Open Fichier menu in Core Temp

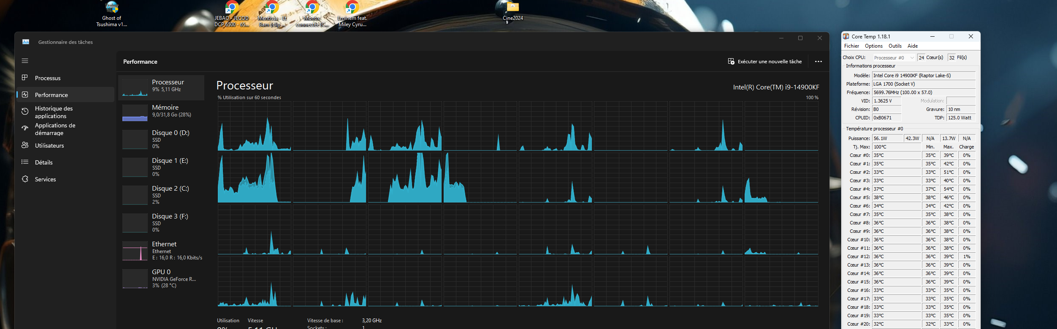(851, 46)
